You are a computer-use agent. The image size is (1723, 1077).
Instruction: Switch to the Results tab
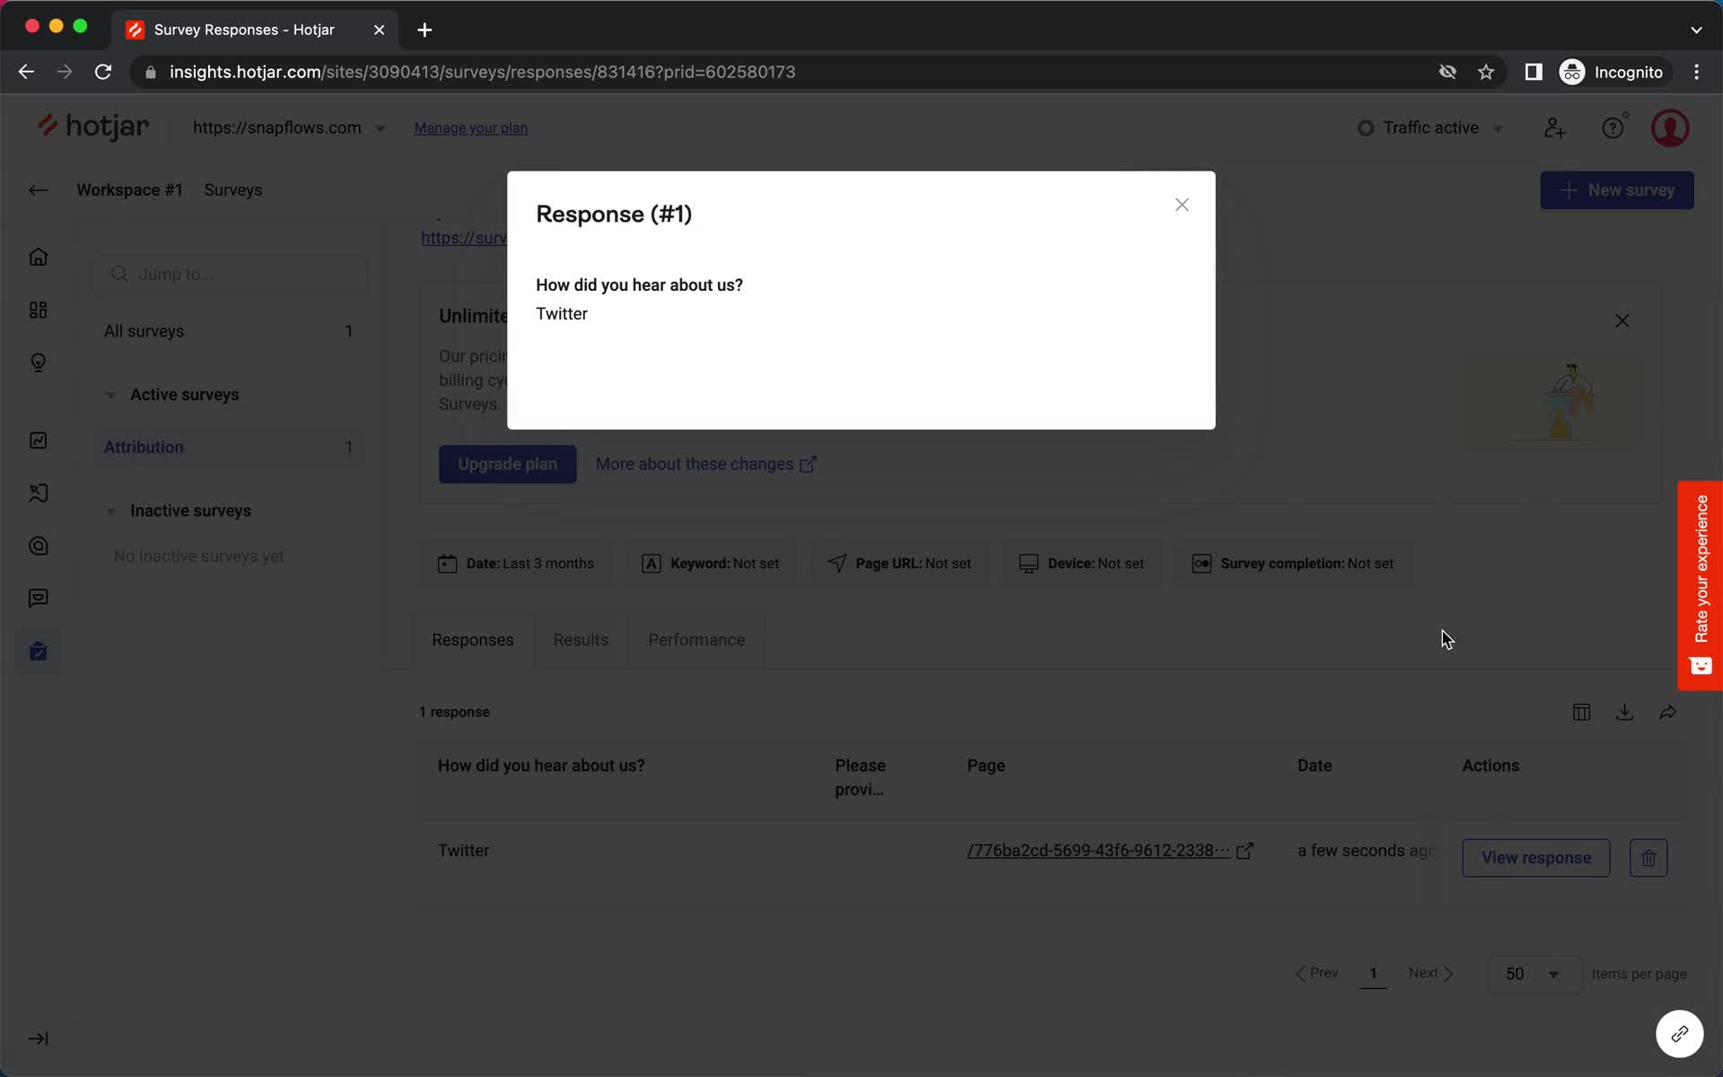pos(581,639)
